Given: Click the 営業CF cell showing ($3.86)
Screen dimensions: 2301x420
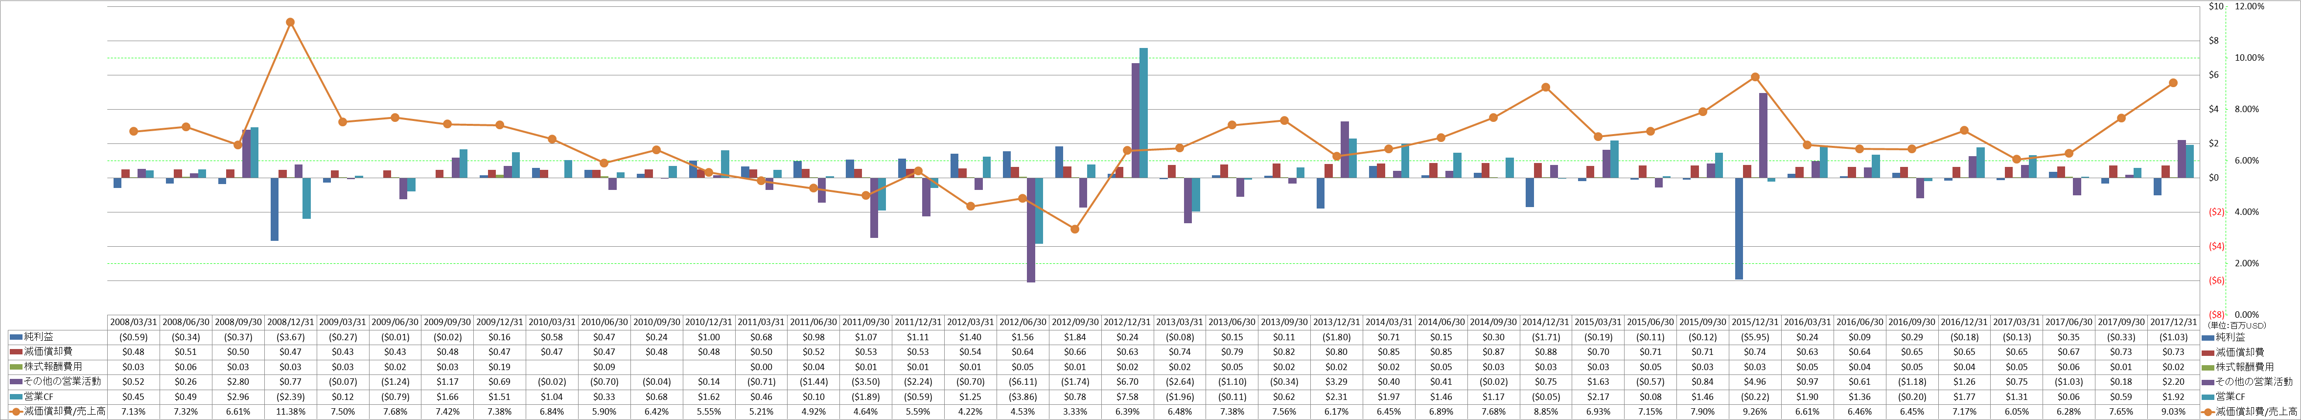Looking at the screenshot, I should 1022,397.
